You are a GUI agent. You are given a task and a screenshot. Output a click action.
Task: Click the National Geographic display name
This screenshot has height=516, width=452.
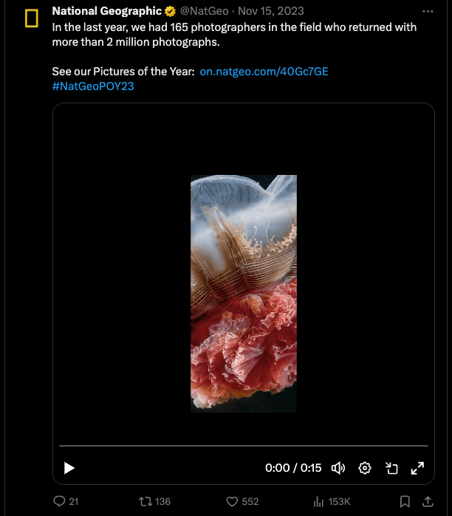(x=106, y=11)
